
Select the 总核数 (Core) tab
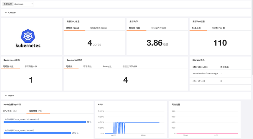(72, 28)
